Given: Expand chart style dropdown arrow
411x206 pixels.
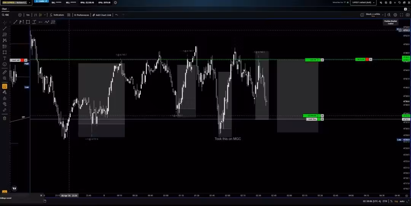Looking at the screenshot, I should tap(45, 15).
